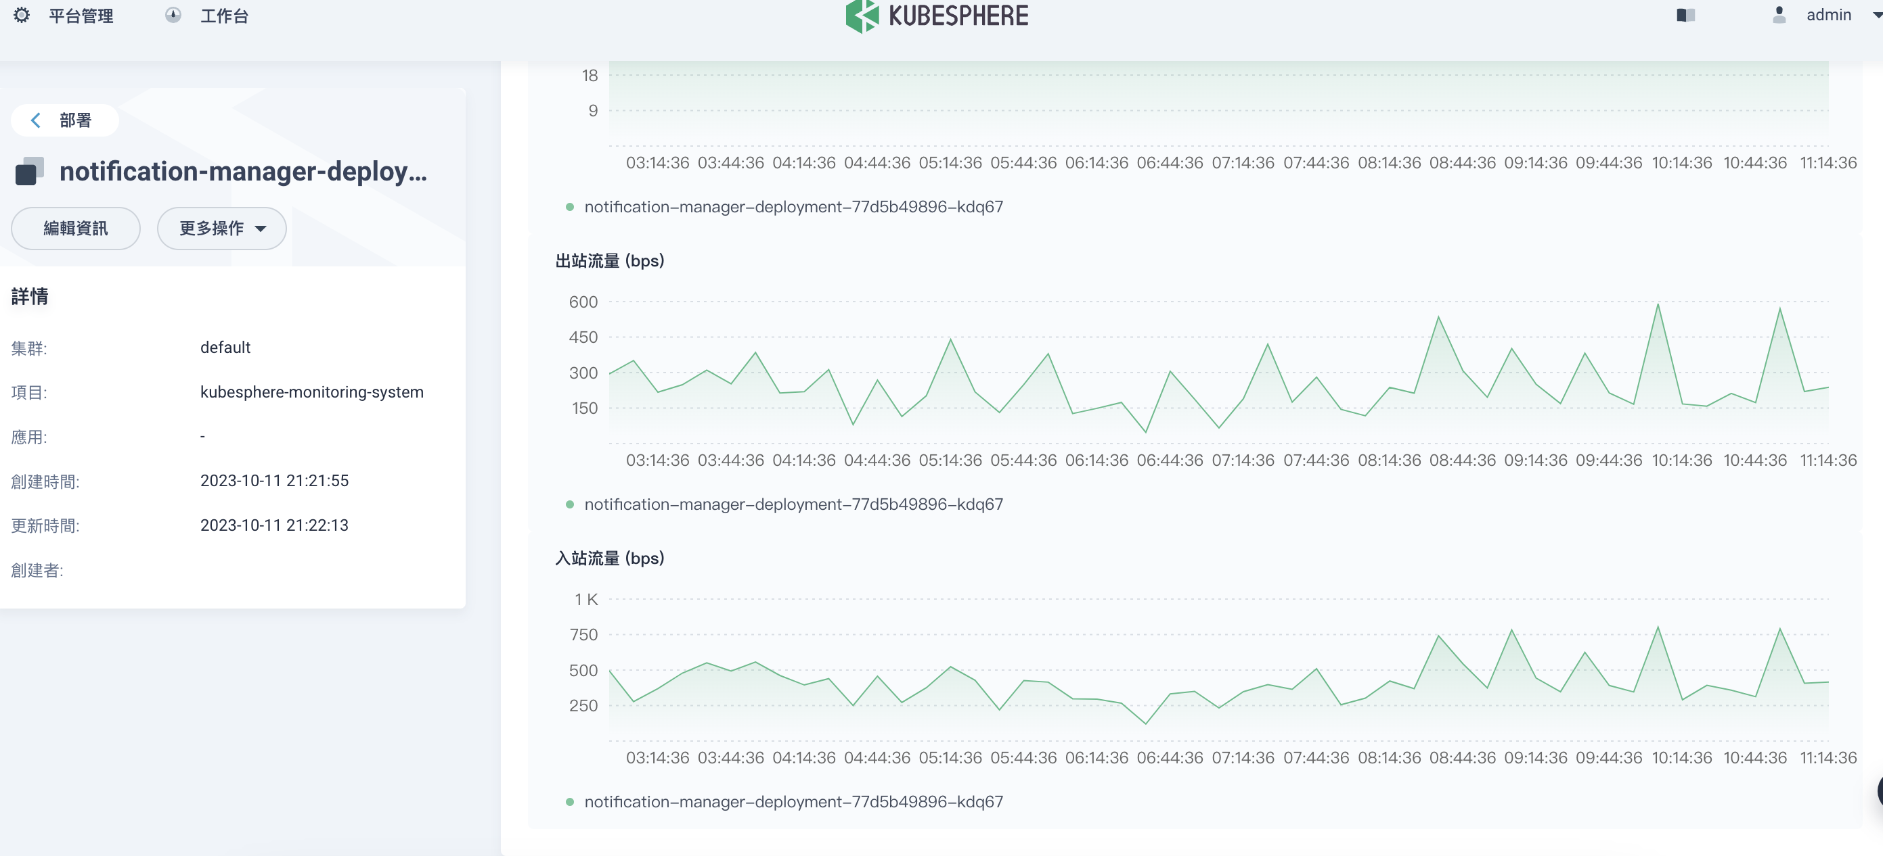Click the back arrow beside 部署
The image size is (1883, 856).
click(35, 120)
